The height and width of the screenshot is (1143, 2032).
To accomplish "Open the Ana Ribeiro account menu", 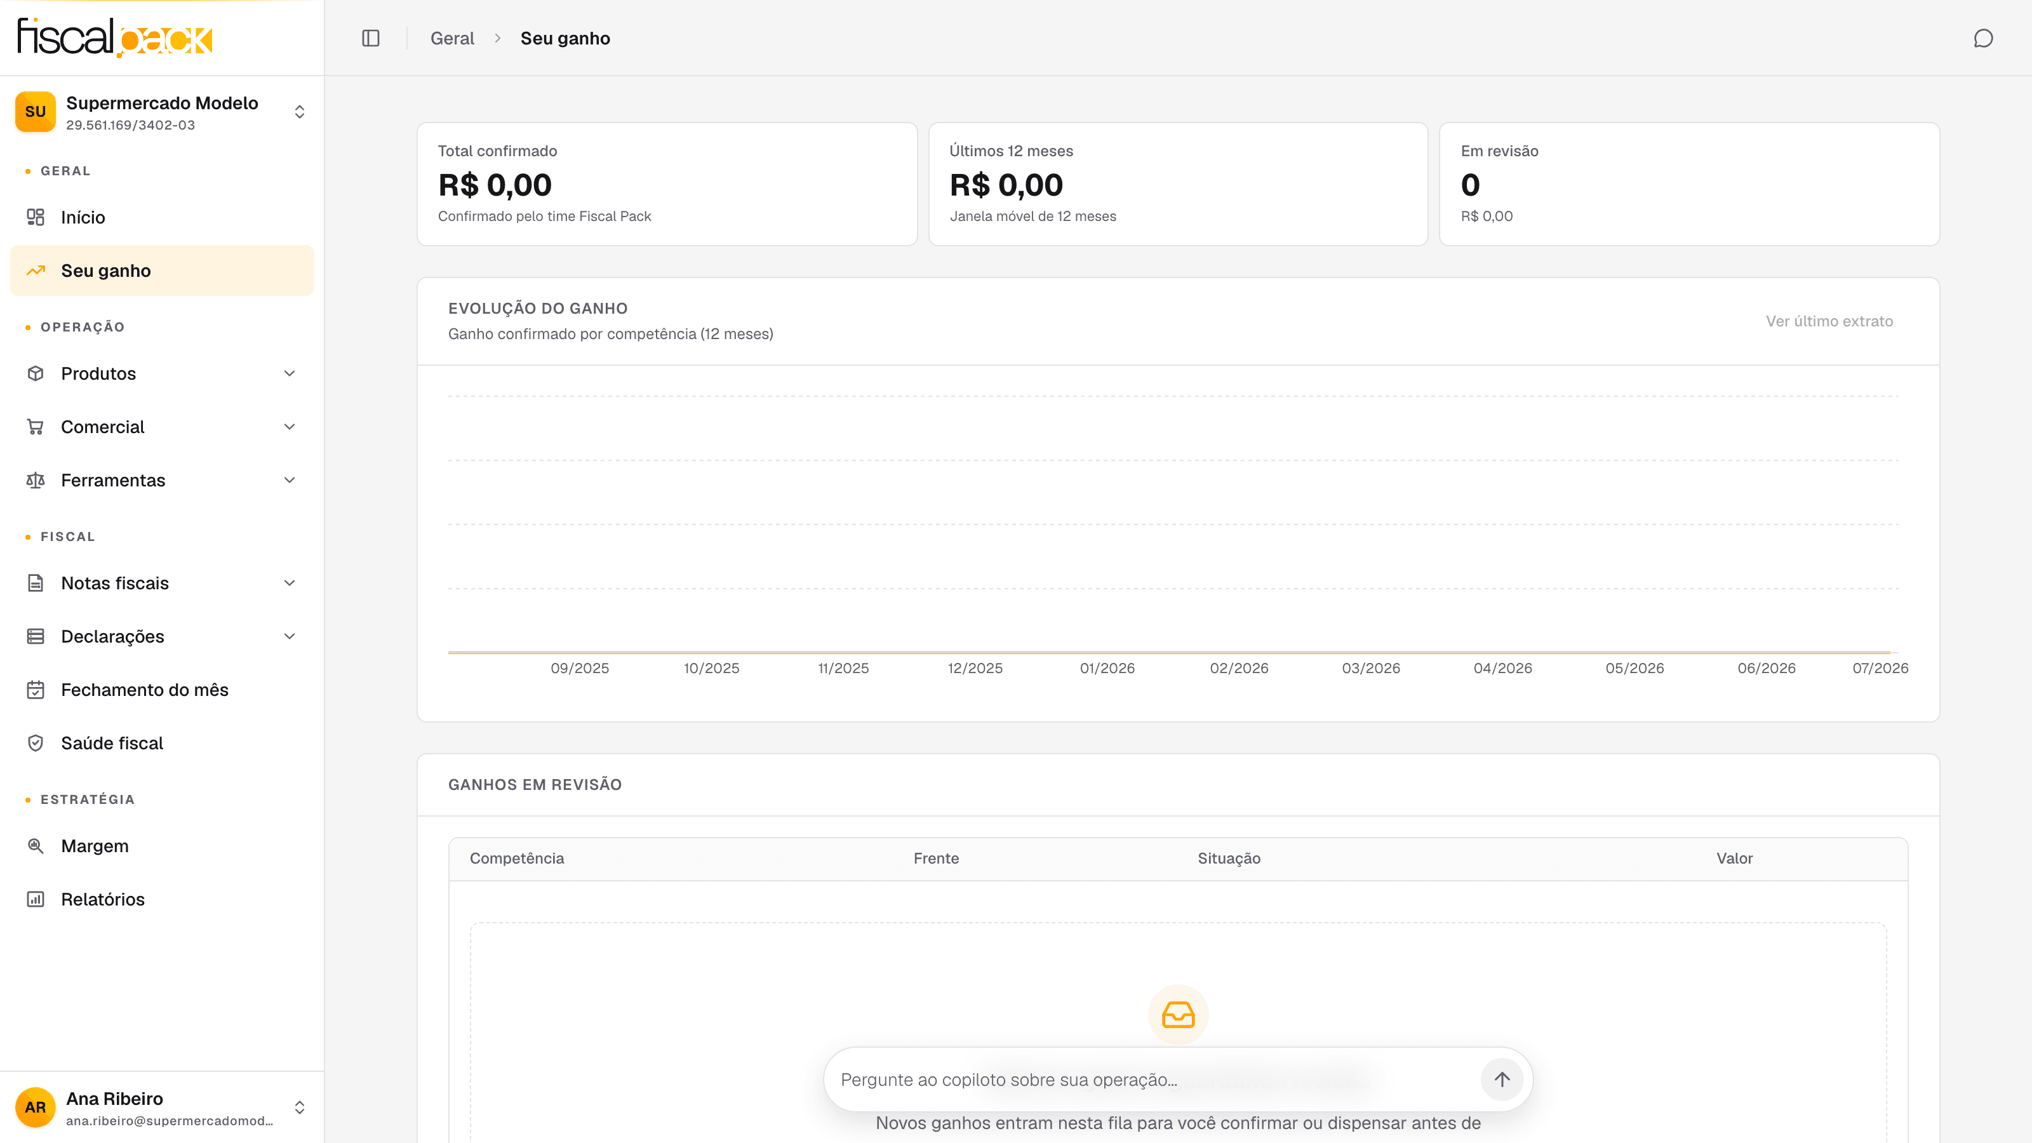I will (x=162, y=1107).
